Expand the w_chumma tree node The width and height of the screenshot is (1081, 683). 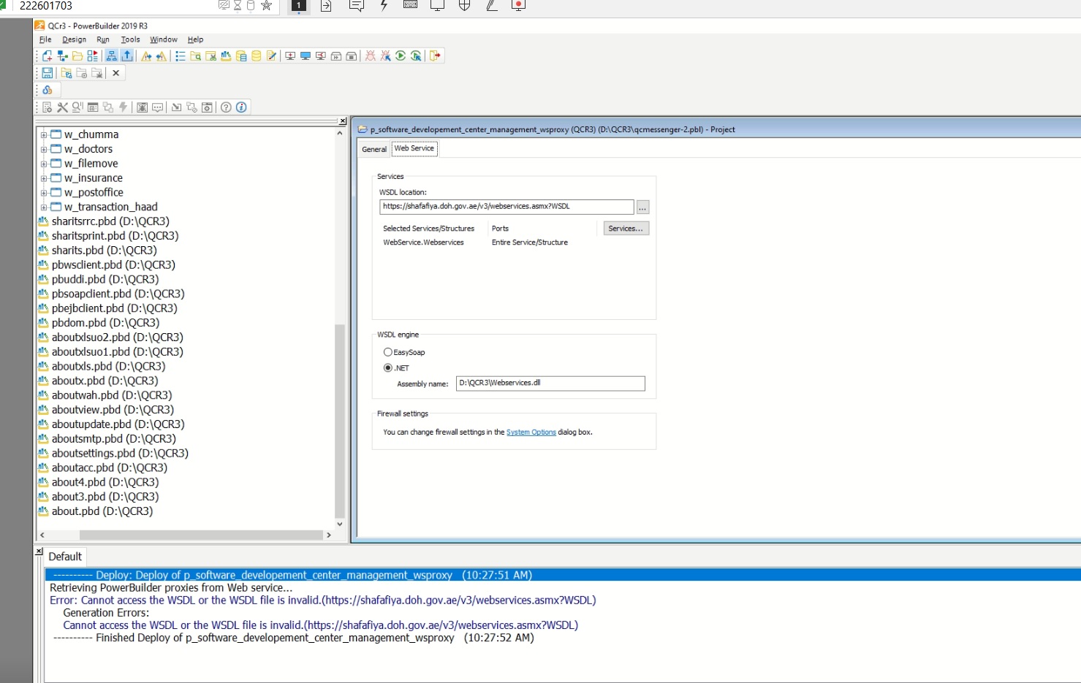(44, 135)
